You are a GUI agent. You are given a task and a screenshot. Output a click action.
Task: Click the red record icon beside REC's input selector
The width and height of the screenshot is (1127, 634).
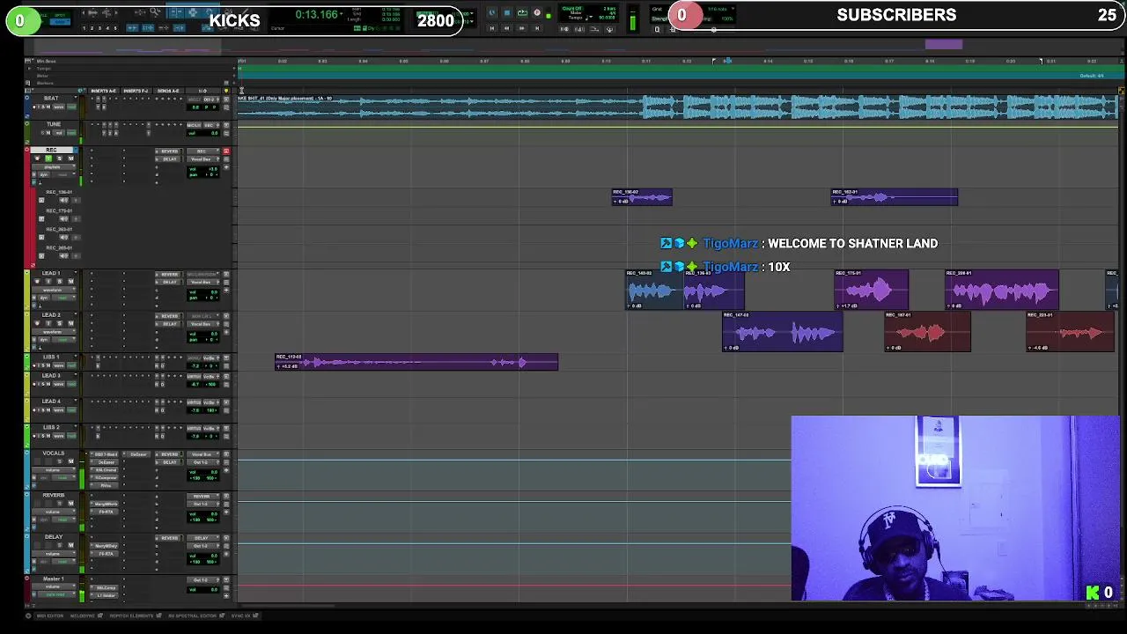pos(226,151)
